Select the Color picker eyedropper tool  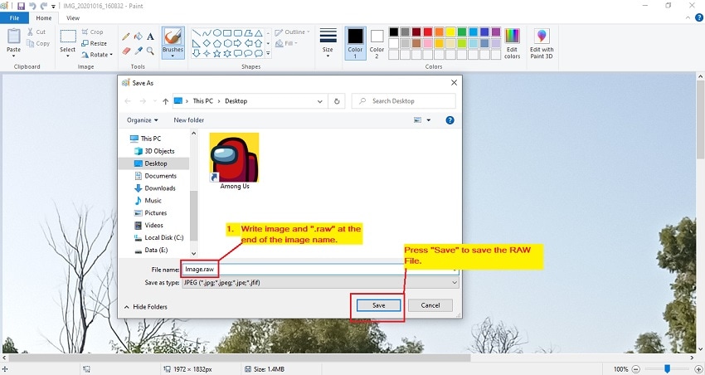click(x=139, y=51)
